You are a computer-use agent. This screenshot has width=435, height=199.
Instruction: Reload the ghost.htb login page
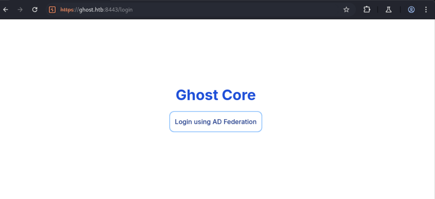[x=35, y=9]
